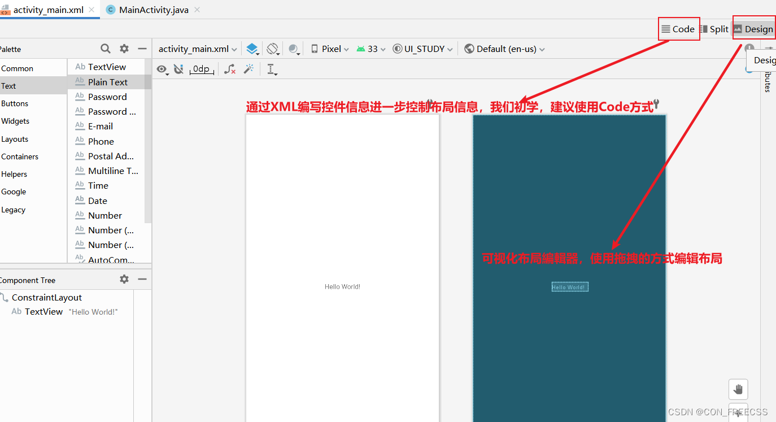Show warnings and errors indicator
The height and width of the screenshot is (422, 776).
pyautogui.click(x=749, y=49)
